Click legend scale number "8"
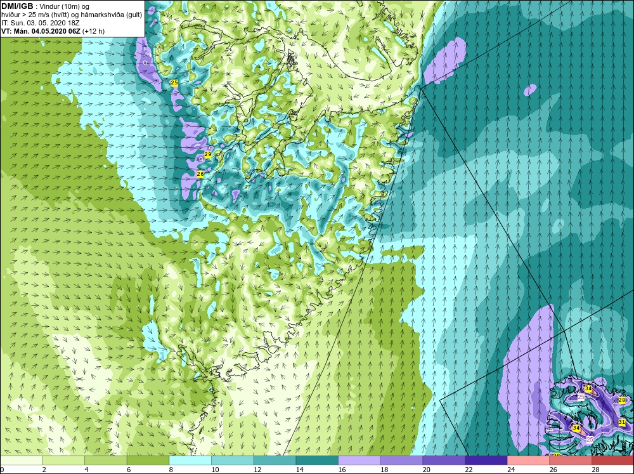Screen dimensions: 634x474 coord(171,470)
